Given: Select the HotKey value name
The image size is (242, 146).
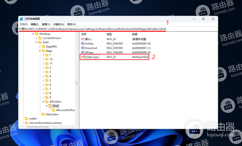Looking at the screenshot, I should pyautogui.click(x=89, y=44).
